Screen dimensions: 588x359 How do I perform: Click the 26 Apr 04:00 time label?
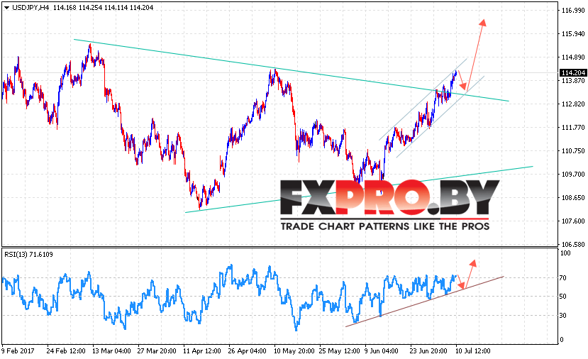tap(248, 351)
